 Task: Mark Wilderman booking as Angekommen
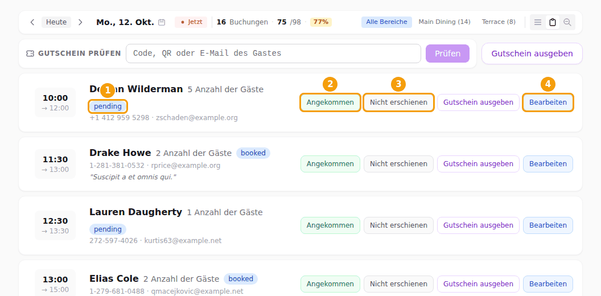pos(330,102)
